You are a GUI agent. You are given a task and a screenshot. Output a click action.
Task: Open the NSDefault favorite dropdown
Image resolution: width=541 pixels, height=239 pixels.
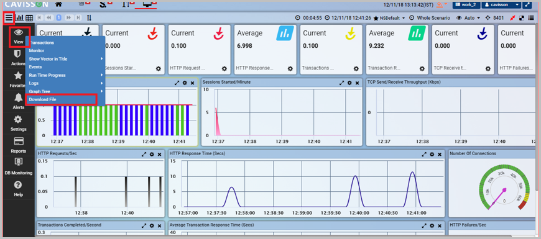tap(389, 18)
